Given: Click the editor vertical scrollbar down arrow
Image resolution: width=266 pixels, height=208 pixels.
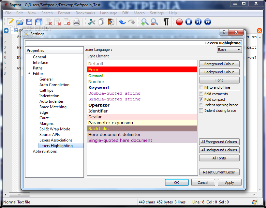Looking at the screenshot, I should pos(260,189).
